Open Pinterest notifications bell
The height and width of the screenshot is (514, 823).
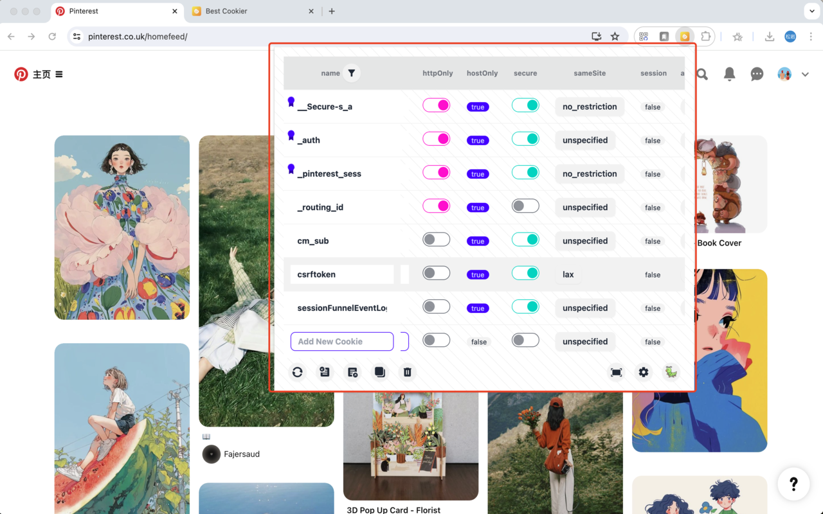click(x=729, y=75)
